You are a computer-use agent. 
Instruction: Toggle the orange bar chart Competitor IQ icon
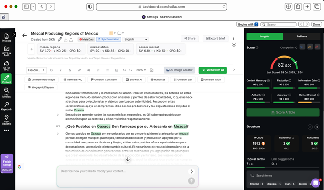tap(310, 47)
